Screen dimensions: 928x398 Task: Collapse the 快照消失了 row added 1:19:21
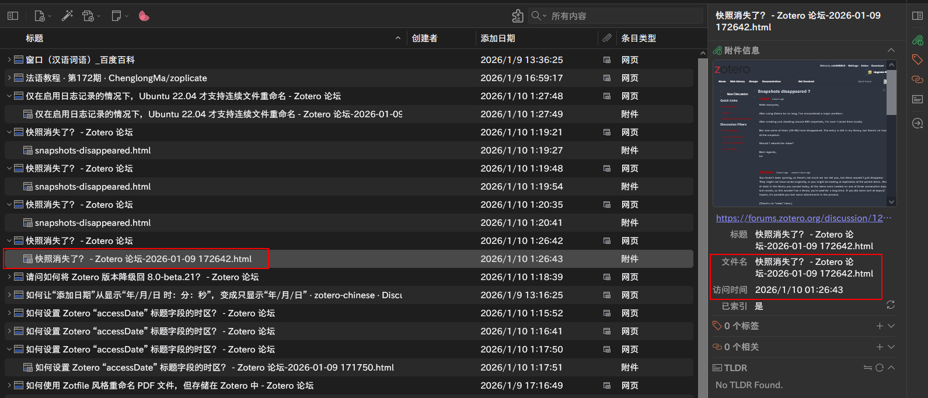9,132
